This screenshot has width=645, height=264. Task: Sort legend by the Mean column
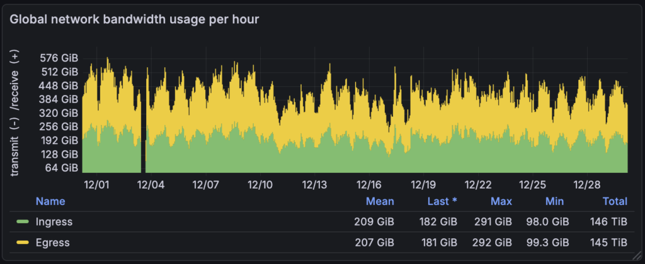click(x=380, y=201)
